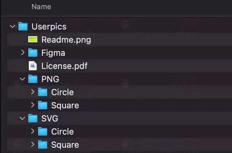Image resolution: width=232 pixels, height=153 pixels.
Task: Select the License.pdf file name
Action: click(64, 66)
